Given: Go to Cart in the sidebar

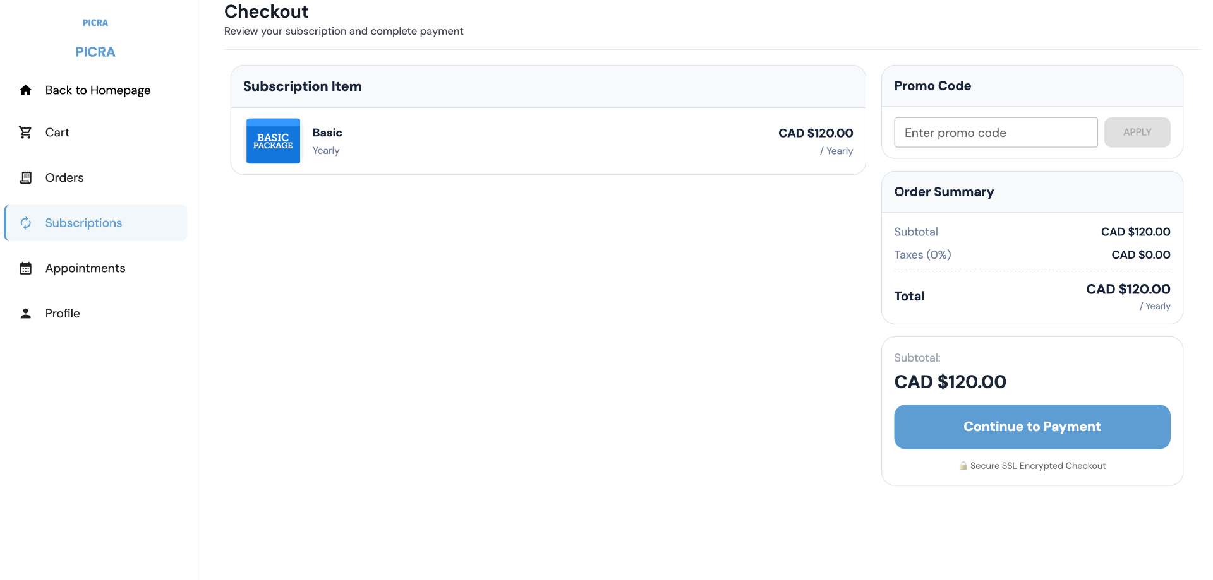Looking at the screenshot, I should tap(96, 133).
